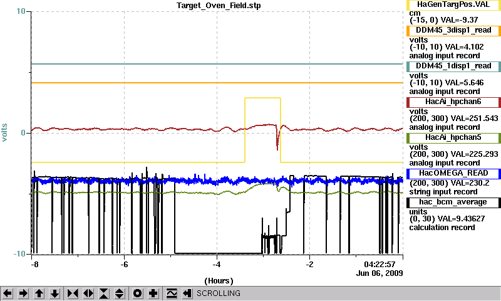Viewport: 501px width, 301px height.
Task: Shift the plot down with the down-arrow button
Action: click(x=55, y=293)
